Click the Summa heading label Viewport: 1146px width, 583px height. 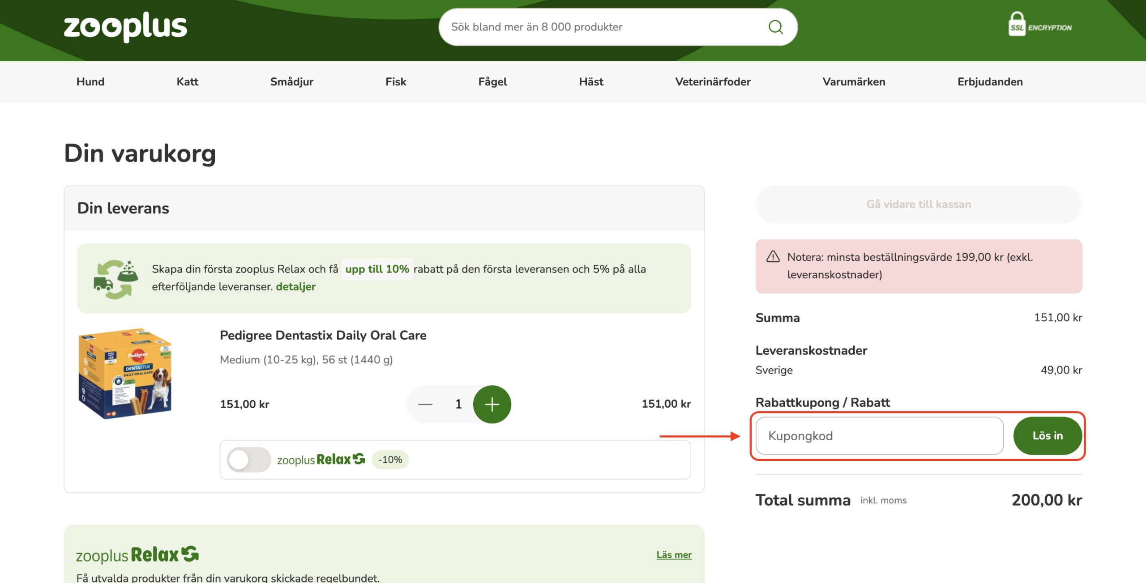click(778, 318)
